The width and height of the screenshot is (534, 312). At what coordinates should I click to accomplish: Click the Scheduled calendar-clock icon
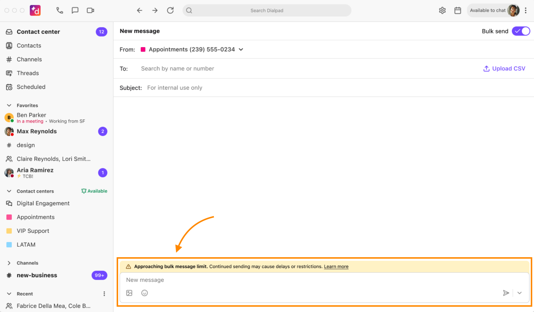[9, 87]
